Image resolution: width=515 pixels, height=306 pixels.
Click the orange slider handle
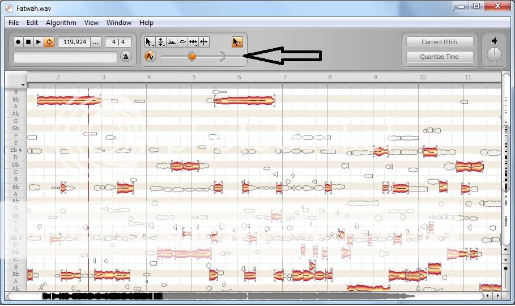[x=192, y=56]
